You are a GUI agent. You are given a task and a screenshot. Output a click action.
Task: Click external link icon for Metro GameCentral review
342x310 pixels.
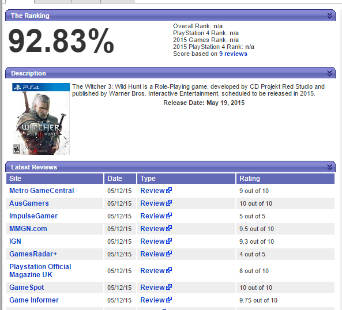pyautogui.click(x=169, y=190)
